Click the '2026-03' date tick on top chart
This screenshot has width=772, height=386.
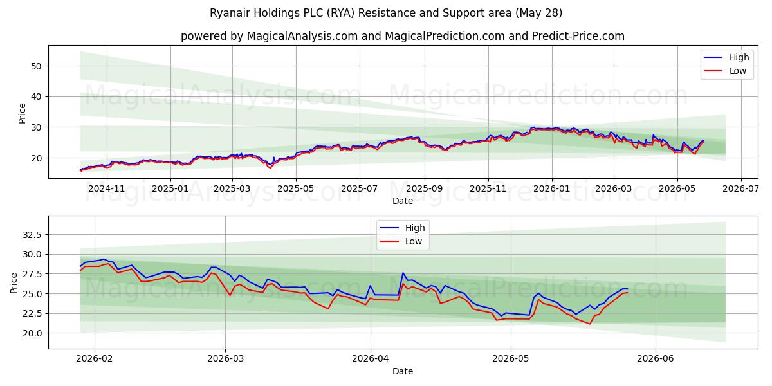point(614,188)
